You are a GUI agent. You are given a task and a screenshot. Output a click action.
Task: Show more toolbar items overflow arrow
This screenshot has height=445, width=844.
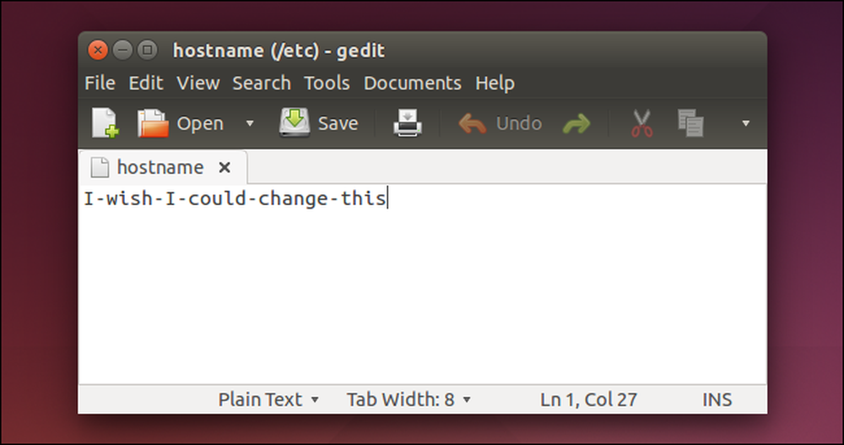(x=745, y=123)
